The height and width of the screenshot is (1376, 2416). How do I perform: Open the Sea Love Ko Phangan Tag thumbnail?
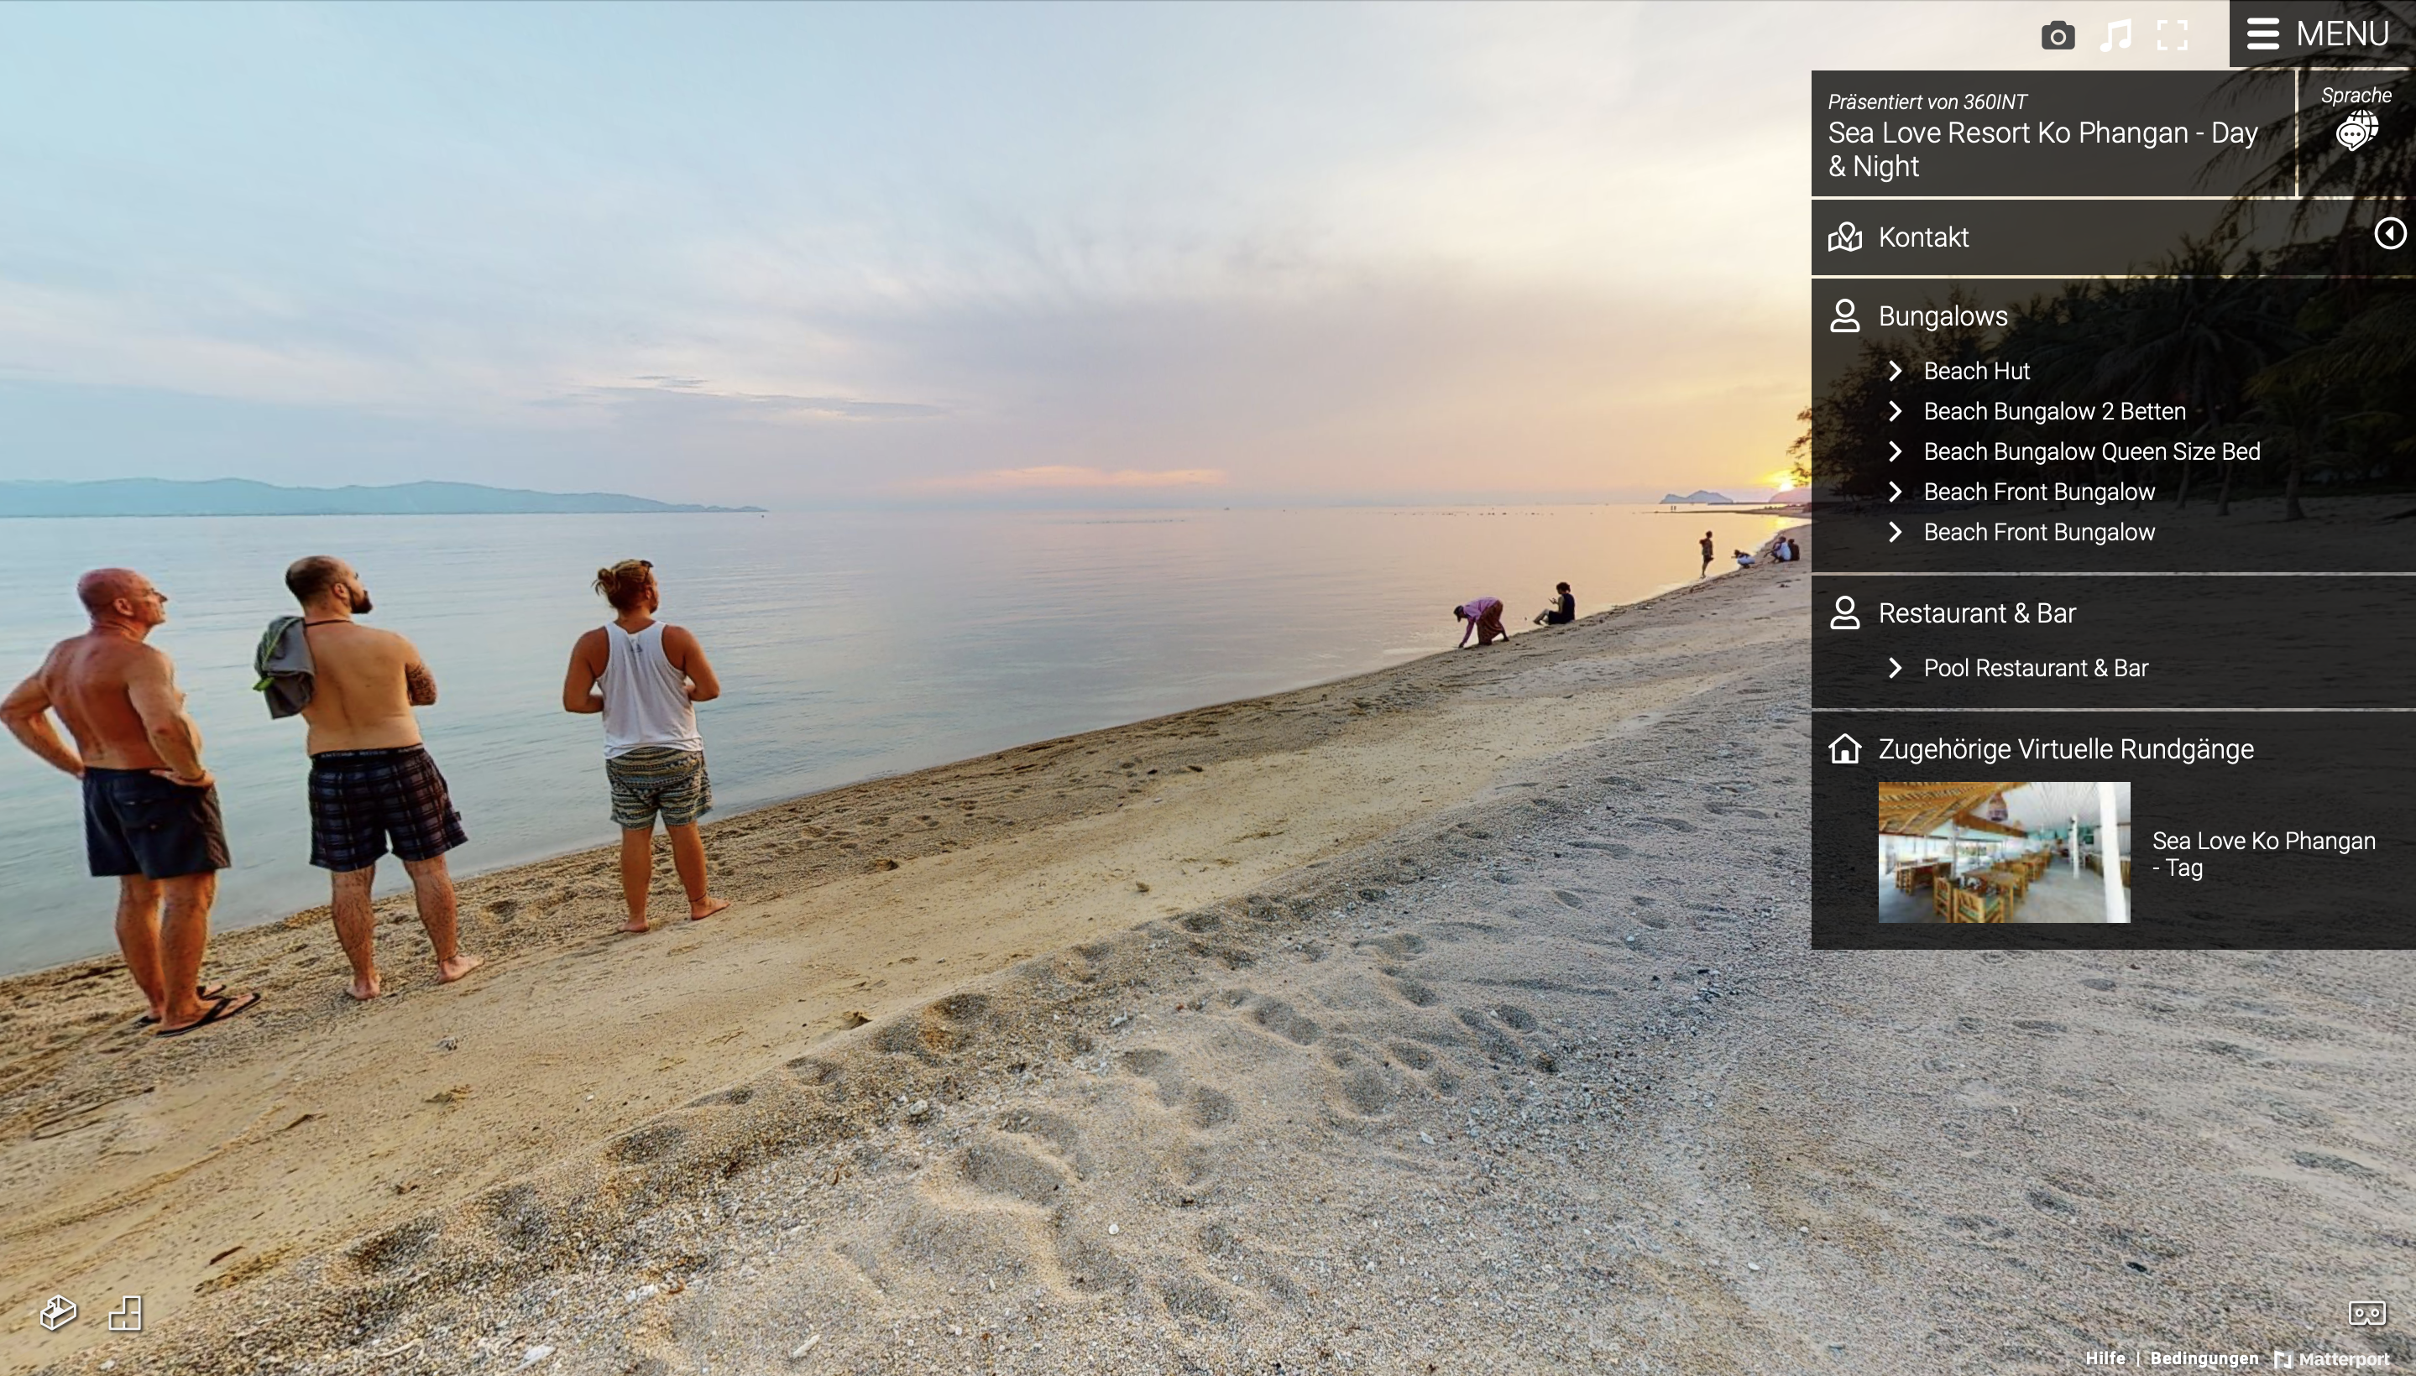click(x=2004, y=852)
